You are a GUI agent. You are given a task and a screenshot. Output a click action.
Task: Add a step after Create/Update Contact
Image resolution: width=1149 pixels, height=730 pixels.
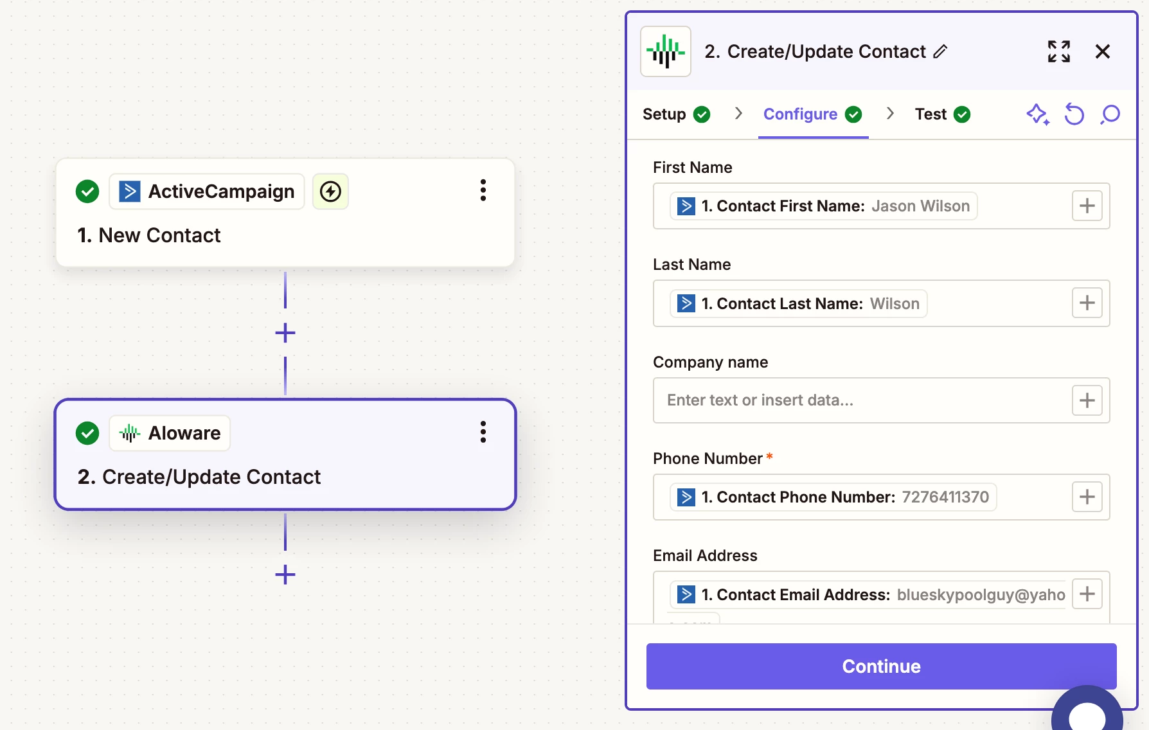pyautogui.click(x=285, y=574)
